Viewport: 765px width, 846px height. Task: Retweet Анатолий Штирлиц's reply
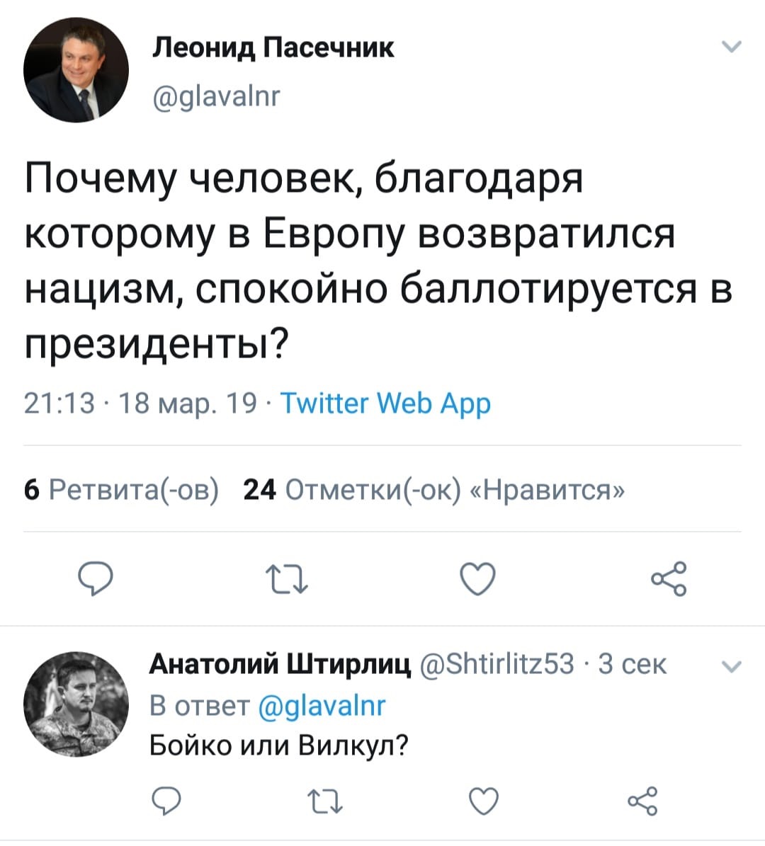pos(325,802)
